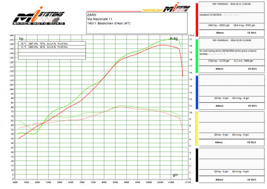Click the 'hp' axis label on the chart
267x189 pixels.
21,39
